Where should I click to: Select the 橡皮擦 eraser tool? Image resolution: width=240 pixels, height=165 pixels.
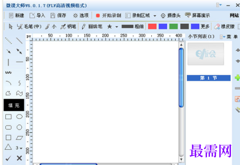tap(224, 27)
